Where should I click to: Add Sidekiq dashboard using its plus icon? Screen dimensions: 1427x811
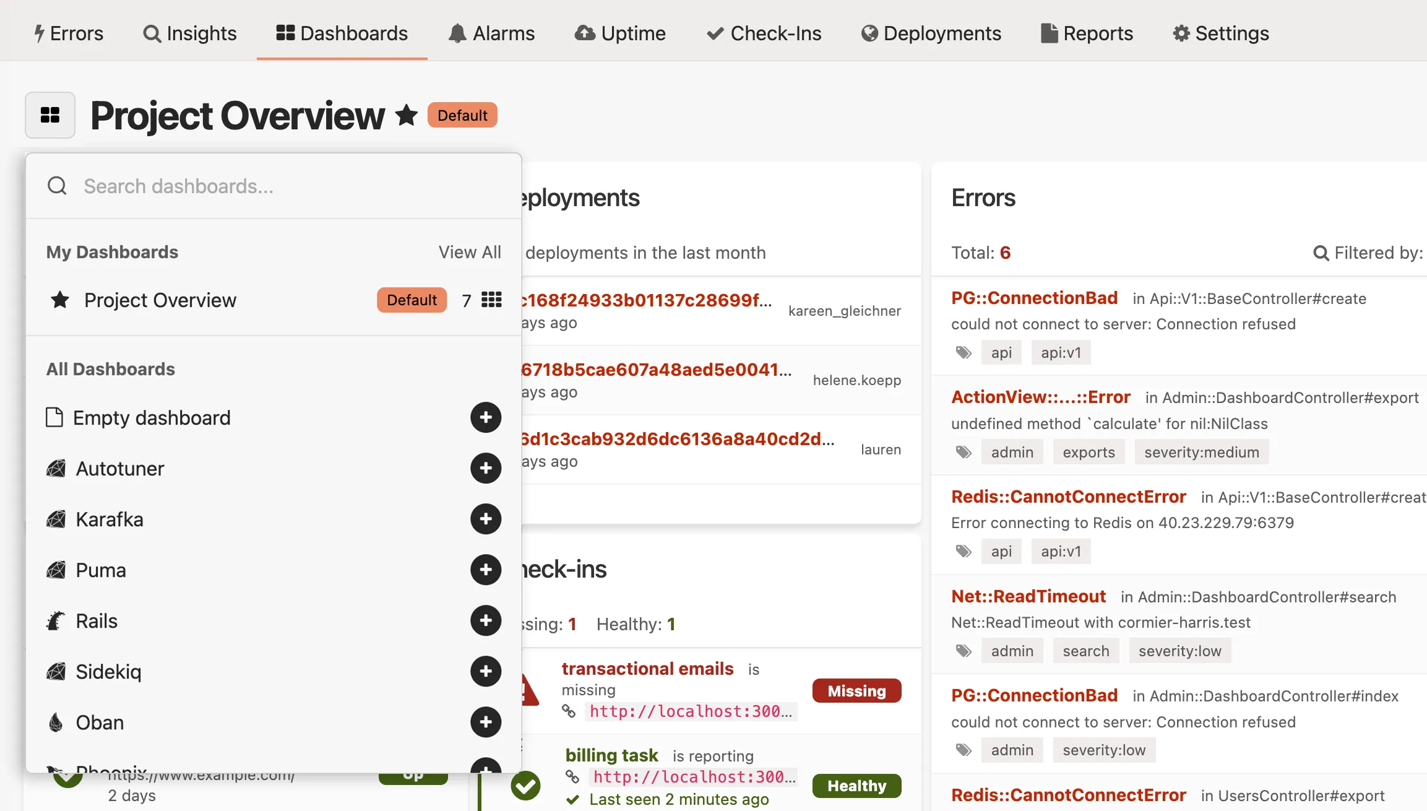click(486, 672)
